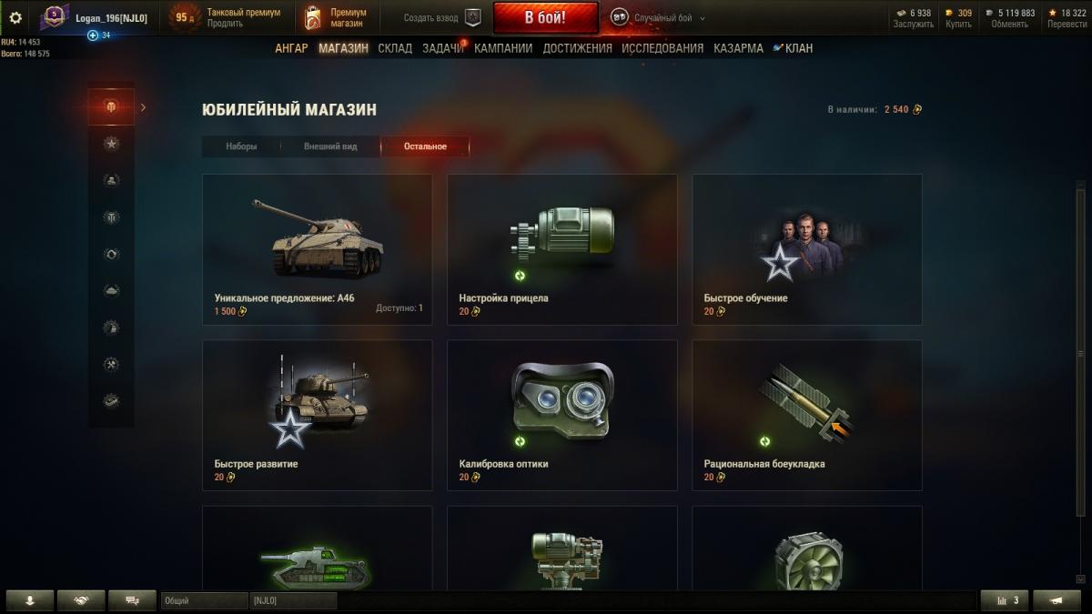Viewport: 1092px width, 614px height.
Task: Open the Калибровка оптики item card
Action: pos(561,415)
